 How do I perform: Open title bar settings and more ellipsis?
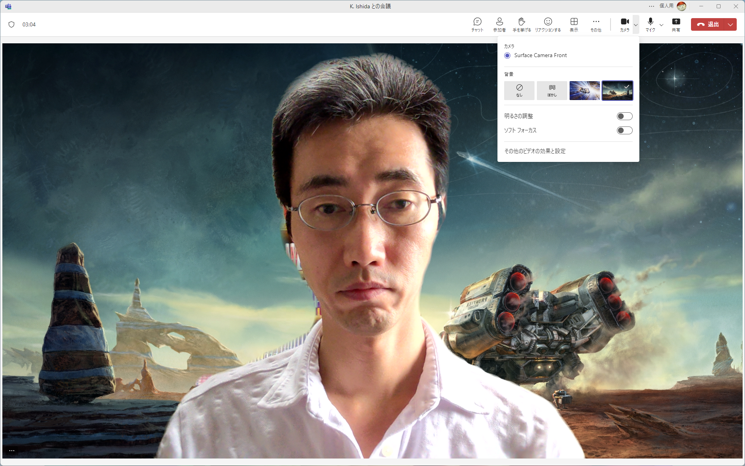[652, 6]
